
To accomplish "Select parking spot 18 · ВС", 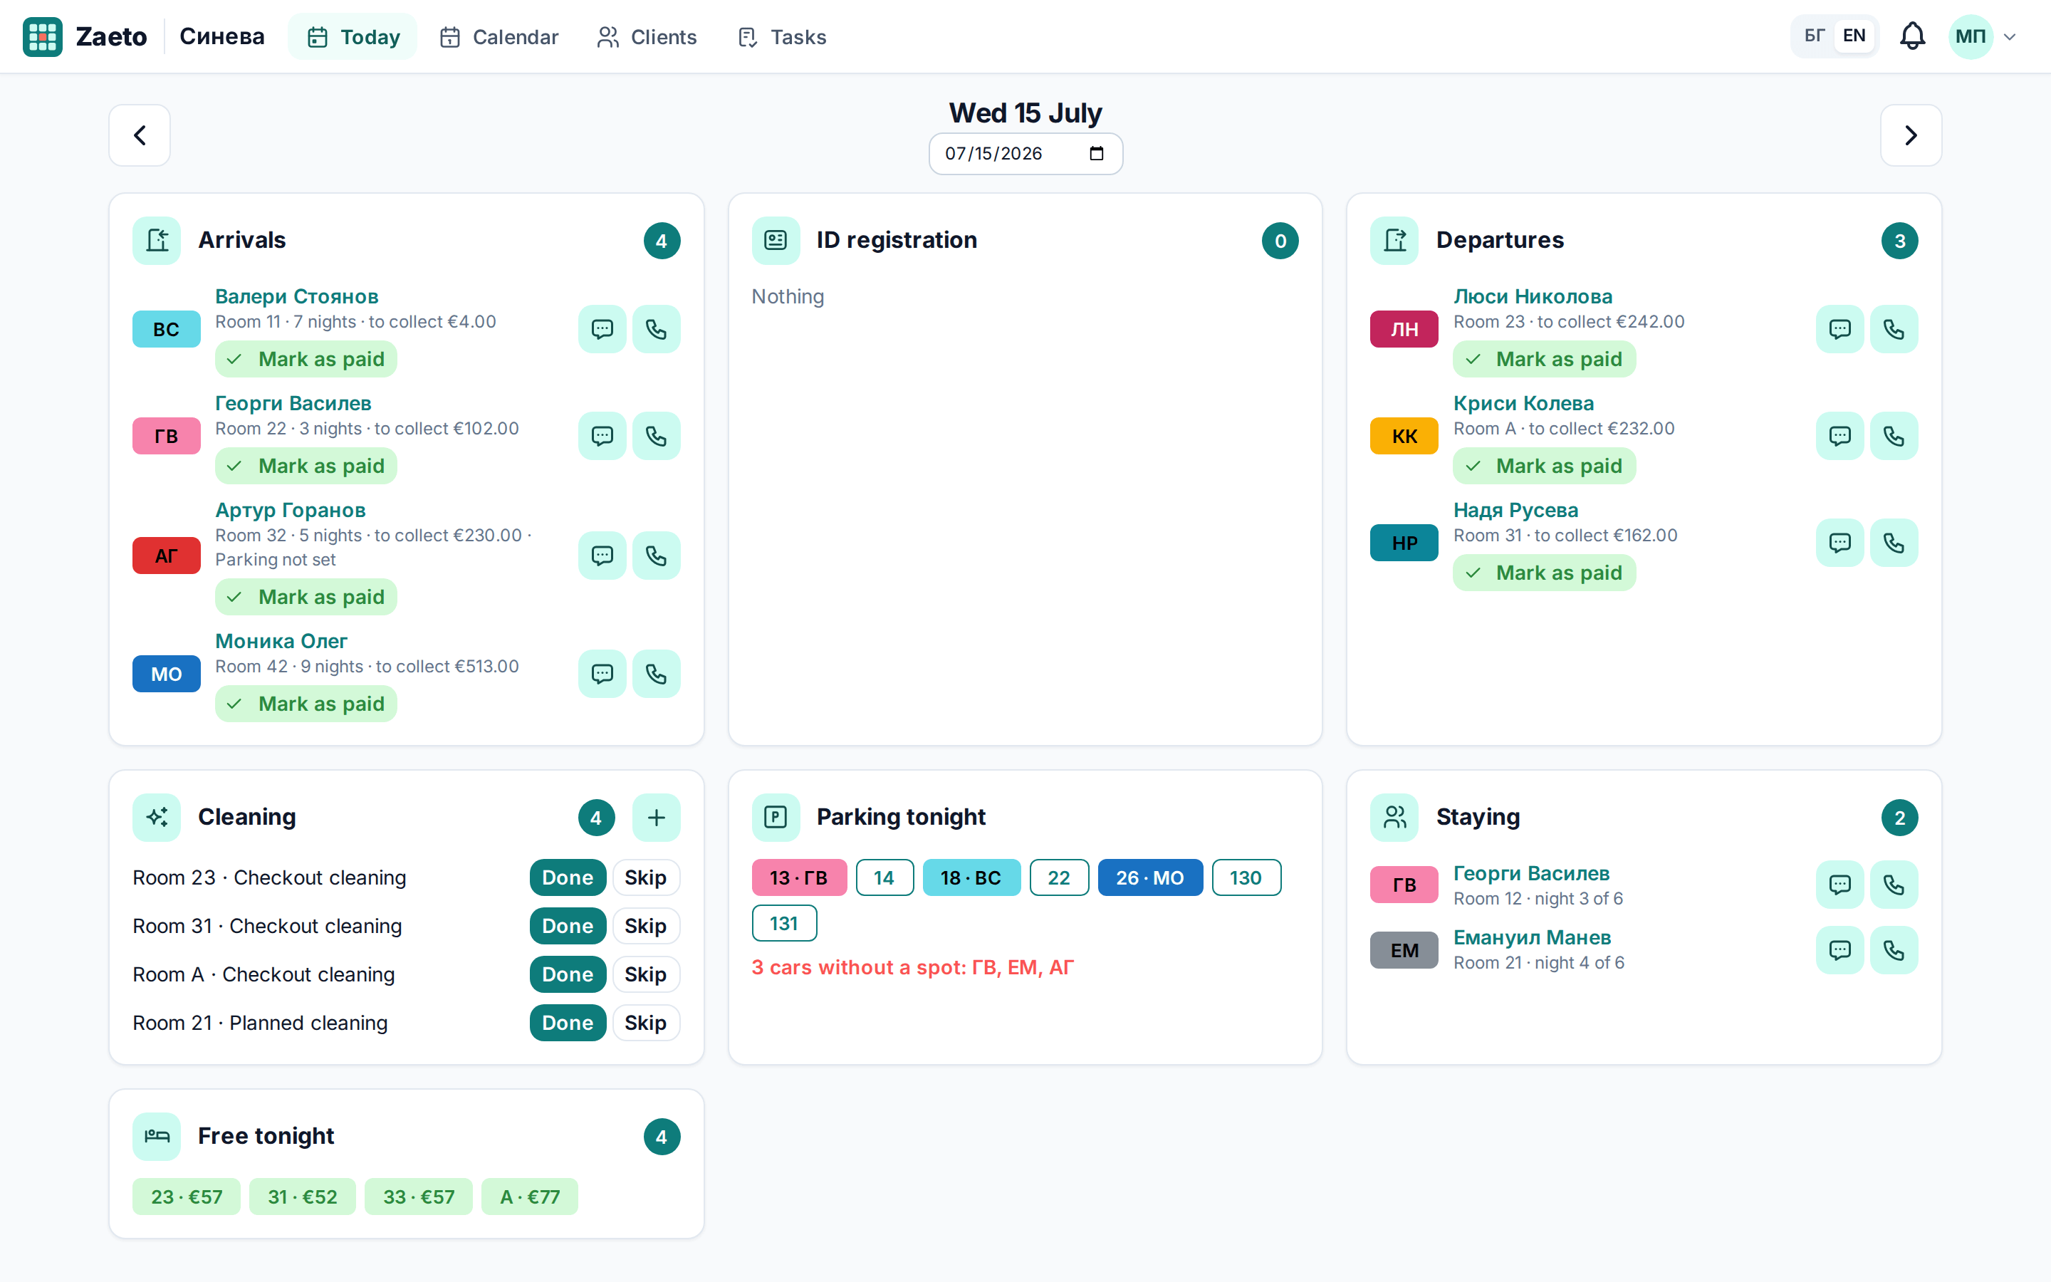I will (971, 877).
